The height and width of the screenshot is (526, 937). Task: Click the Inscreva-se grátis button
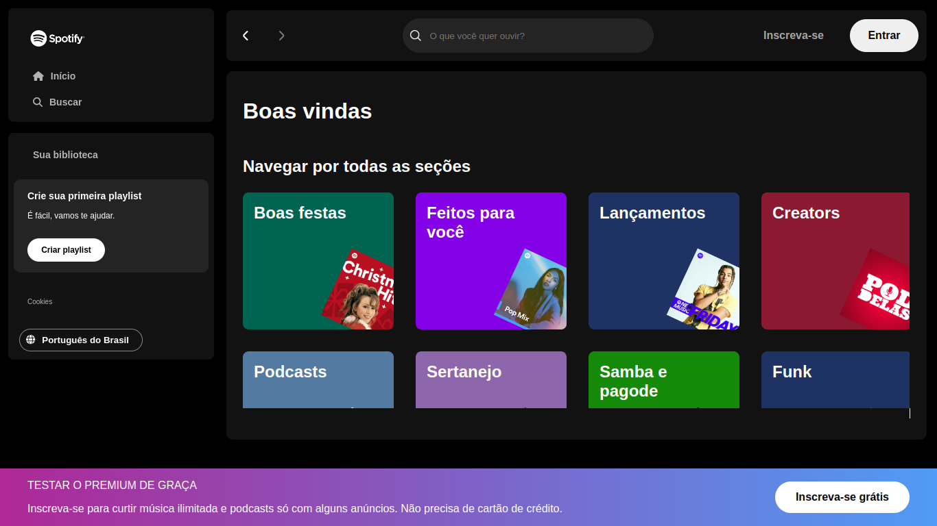point(842,497)
